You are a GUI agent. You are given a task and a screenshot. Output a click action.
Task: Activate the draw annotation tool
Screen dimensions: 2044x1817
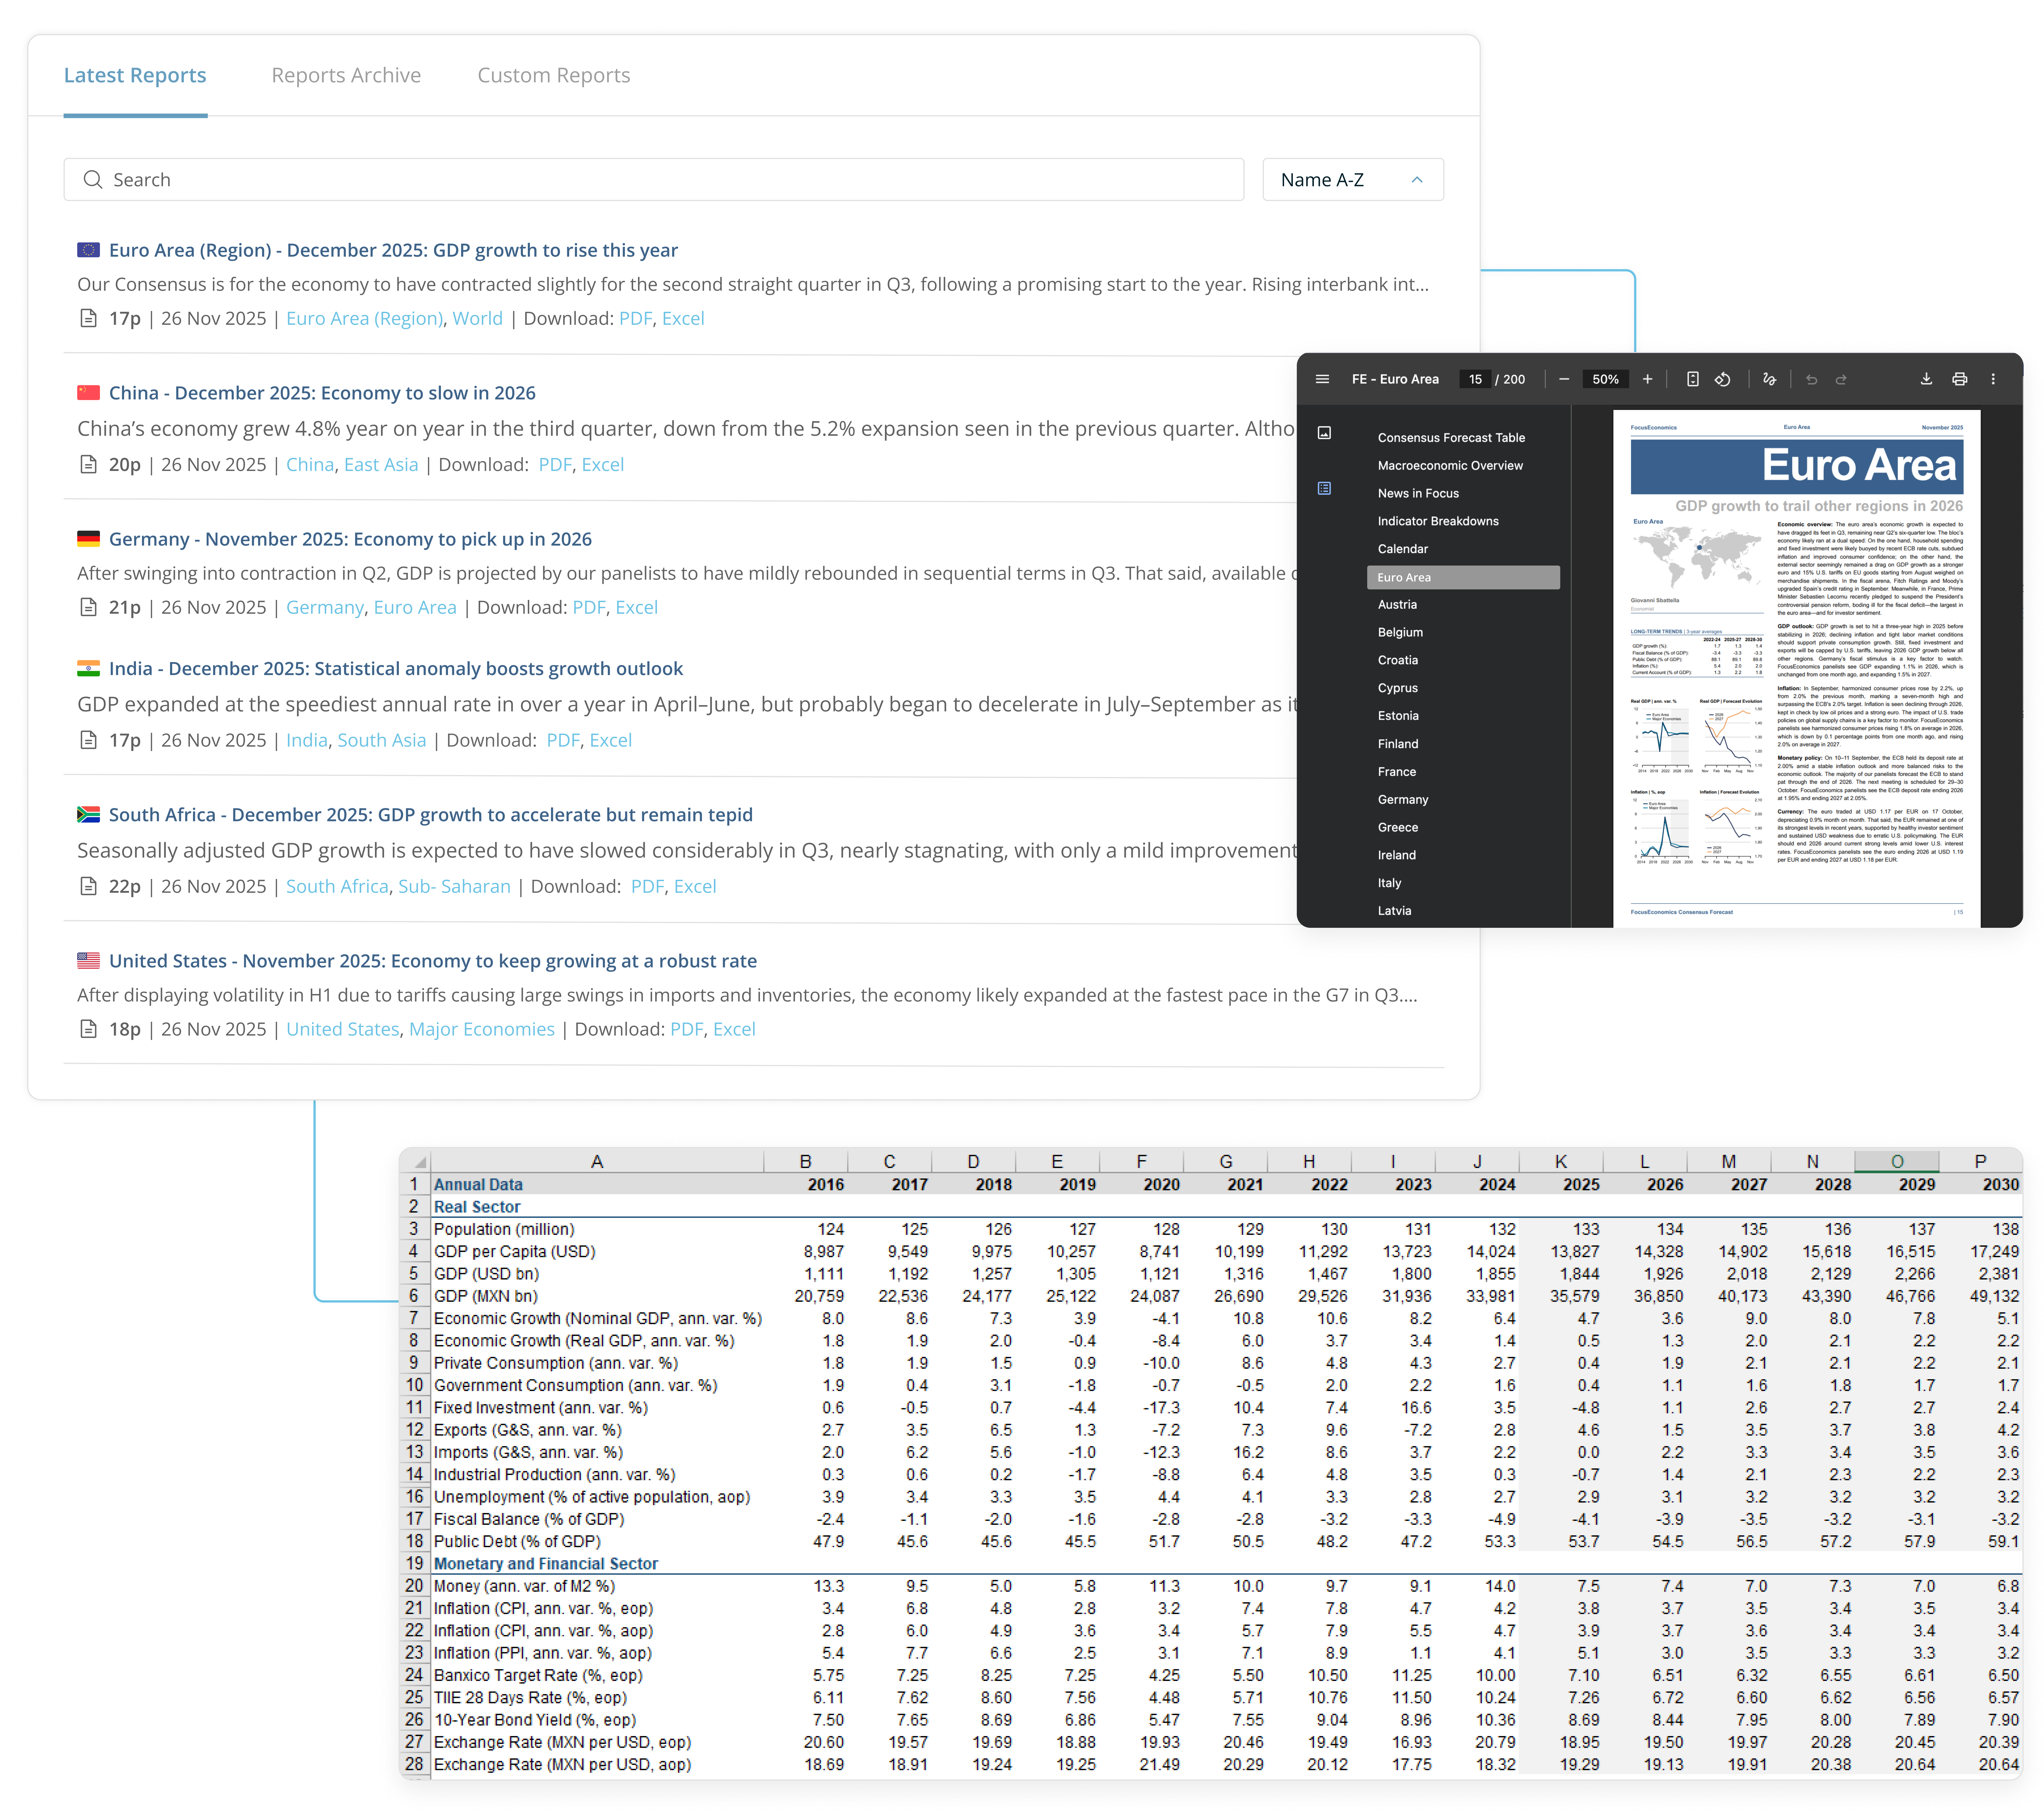1769,379
